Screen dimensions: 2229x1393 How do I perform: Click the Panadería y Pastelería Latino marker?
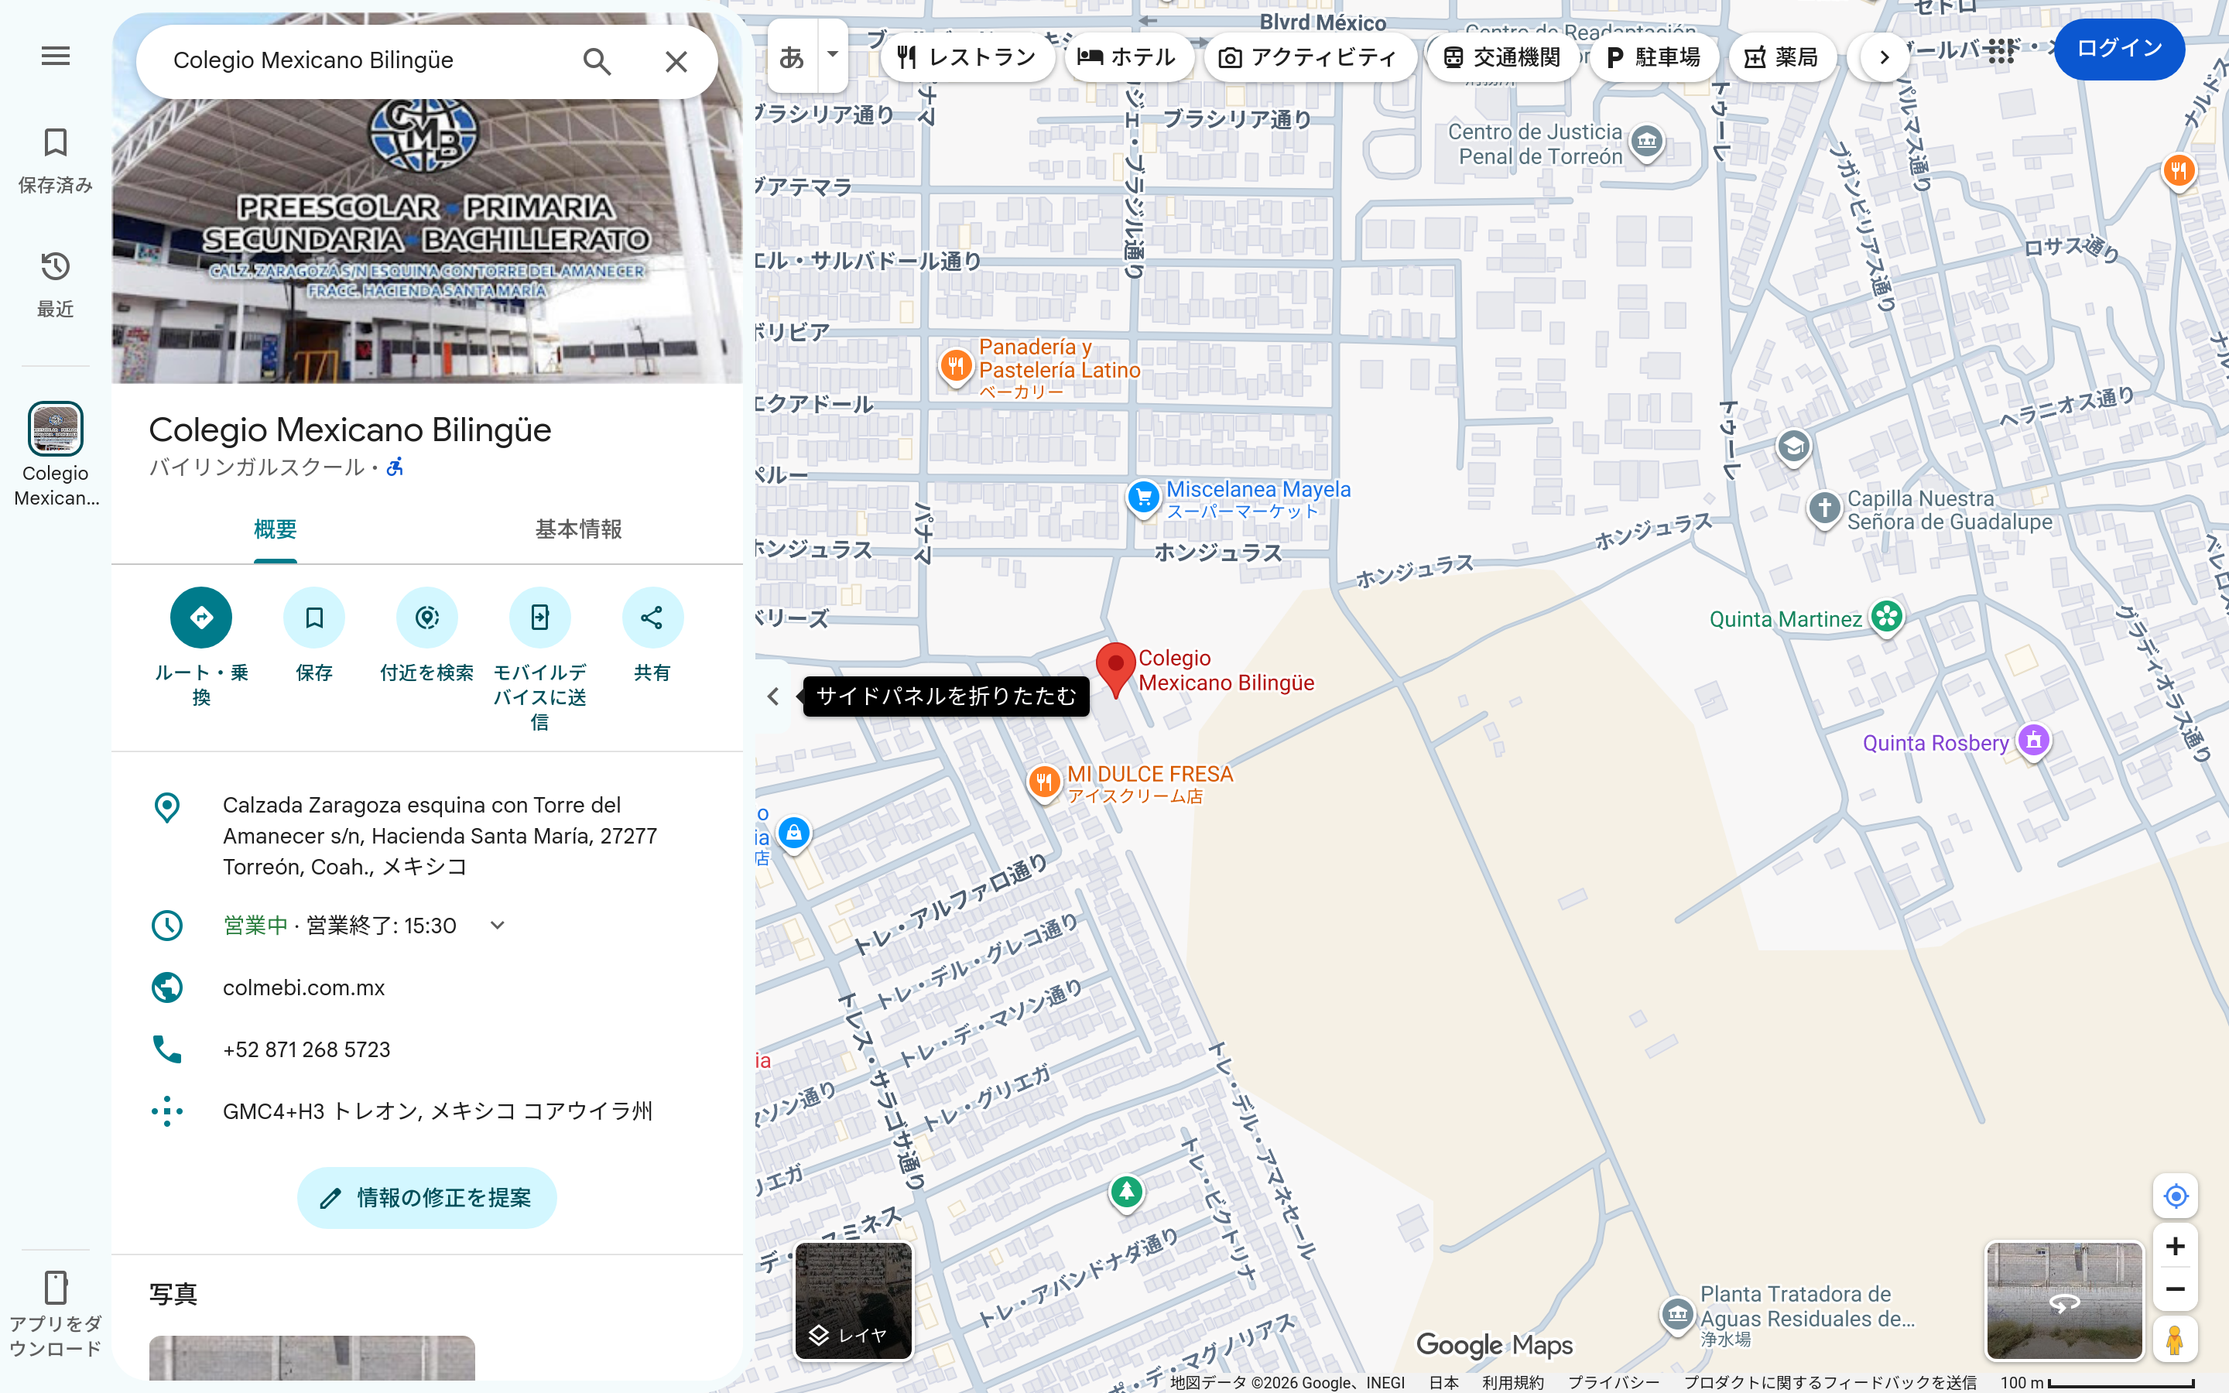click(956, 366)
